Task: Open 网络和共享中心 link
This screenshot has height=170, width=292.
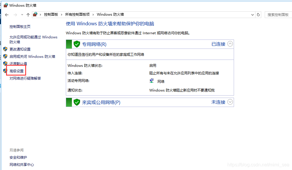Action: (x=22, y=165)
